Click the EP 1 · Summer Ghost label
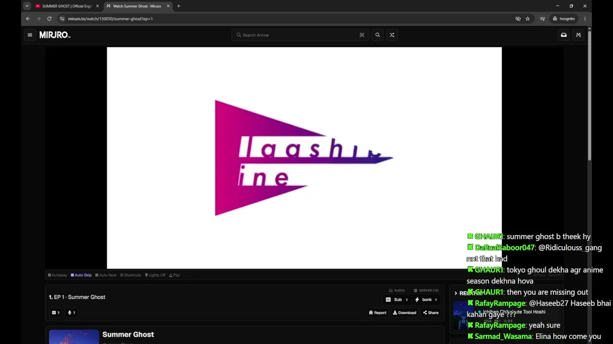The width and height of the screenshot is (613, 344). [77, 297]
